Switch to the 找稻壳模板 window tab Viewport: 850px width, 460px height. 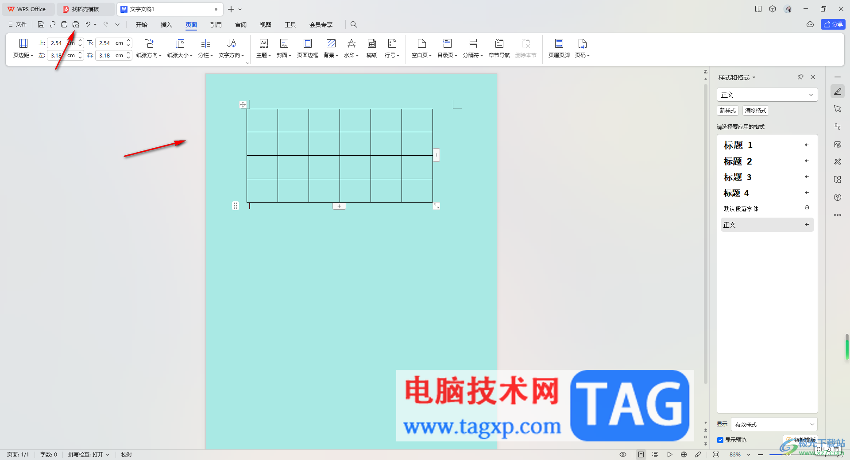[x=85, y=9]
